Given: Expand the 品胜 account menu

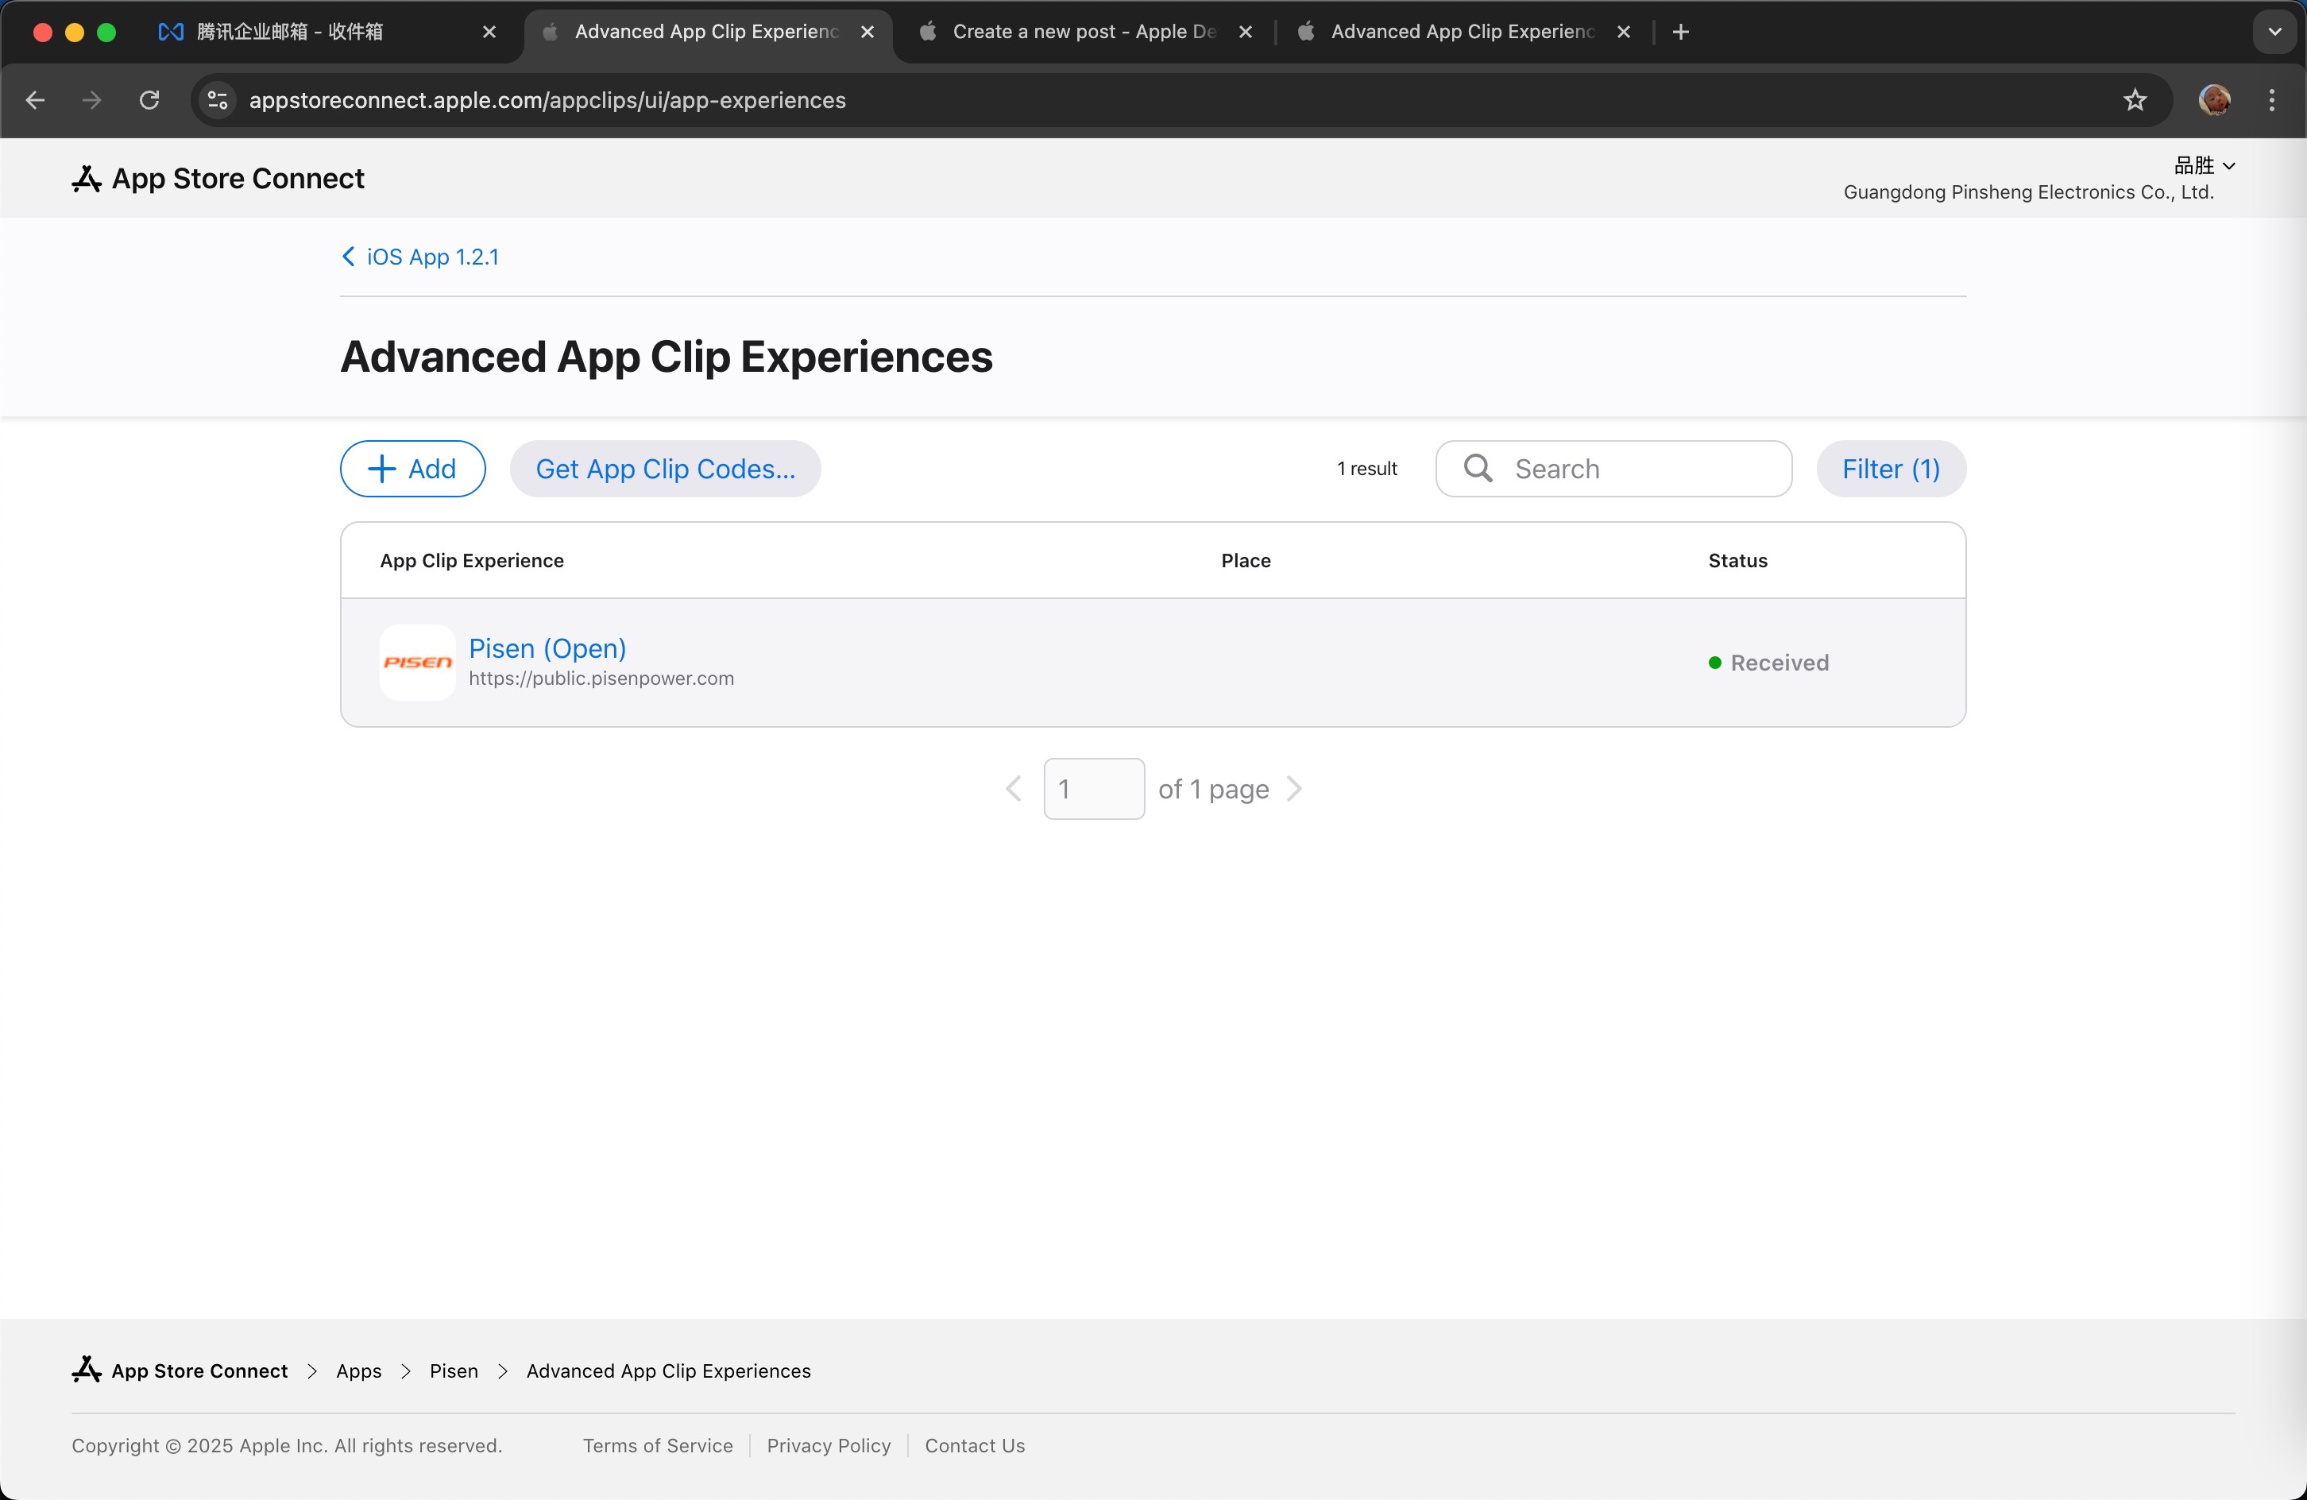Looking at the screenshot, I should point(2205,166).
